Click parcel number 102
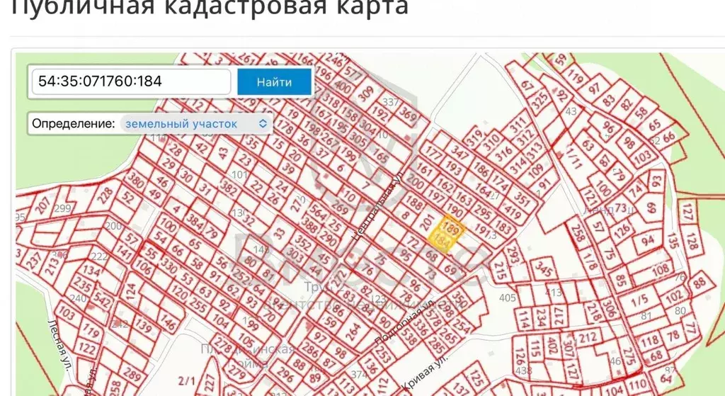This screenshot has height=396, width=725. click(x=674, y=296)
